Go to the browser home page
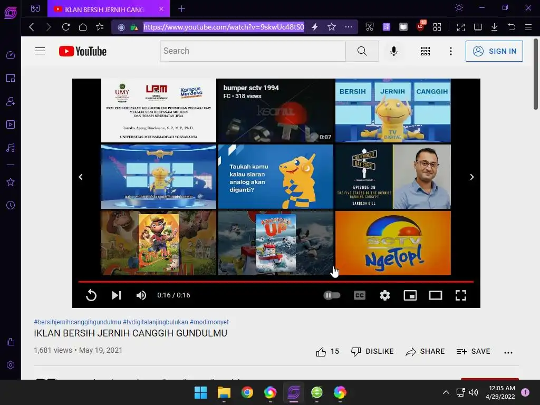 [x=83, y=27]
